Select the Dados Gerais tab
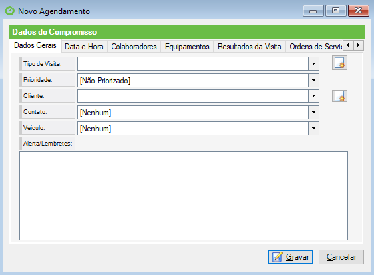Image resolution: width=374 pixels, height=275 pixels. pyautogui.click(x=35, y=45)
